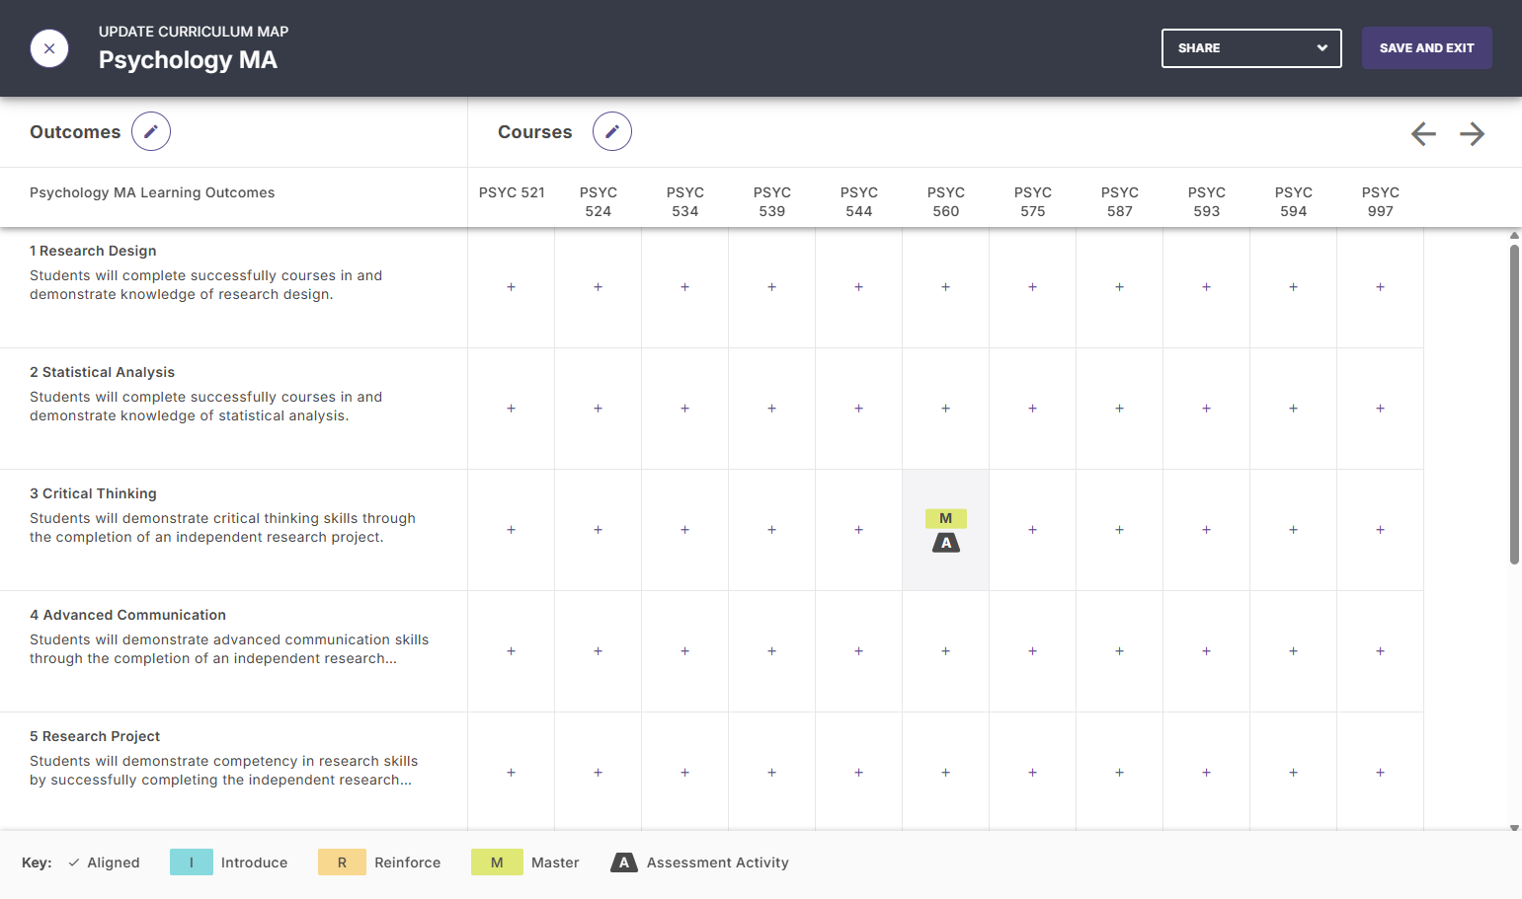Add alignment for Research Design under PSYC 521
The width and height of the screenshot is (1522, 899).
(x=512, y=287)
